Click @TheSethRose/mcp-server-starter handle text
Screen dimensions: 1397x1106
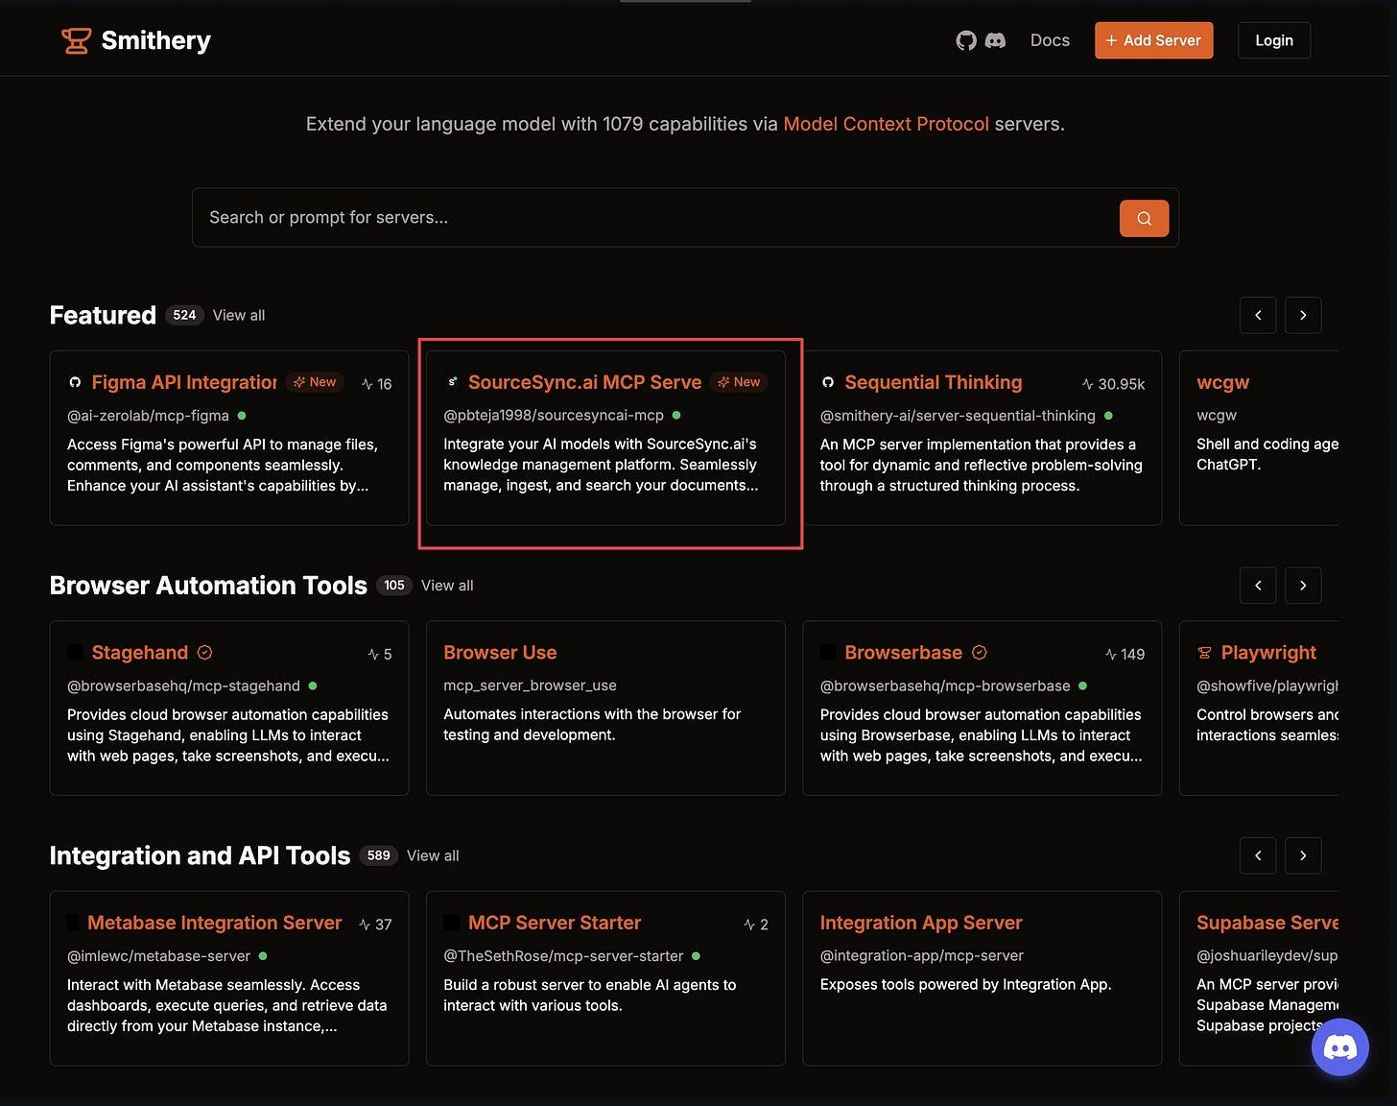(x=563, y=956)
